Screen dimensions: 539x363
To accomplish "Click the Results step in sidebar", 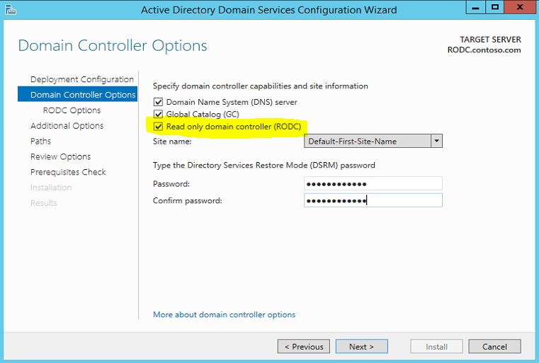I will click(44, 203).
